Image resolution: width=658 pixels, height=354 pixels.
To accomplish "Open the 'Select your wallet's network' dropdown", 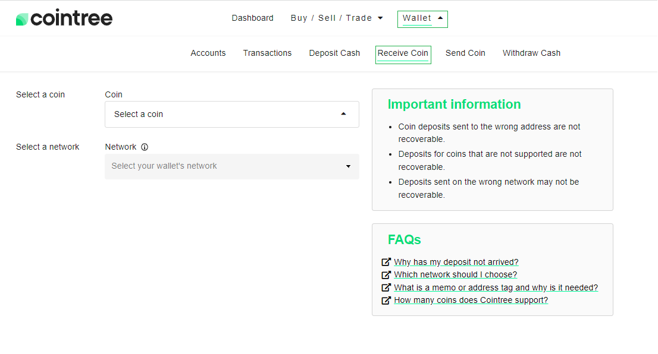I will tap(232, 166).
